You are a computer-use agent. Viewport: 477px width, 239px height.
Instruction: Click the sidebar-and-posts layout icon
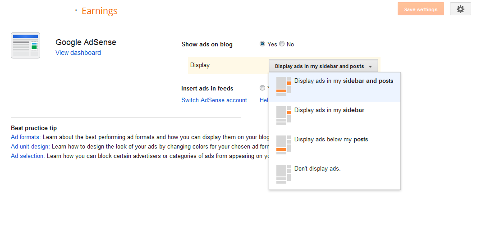click(284, 86)
